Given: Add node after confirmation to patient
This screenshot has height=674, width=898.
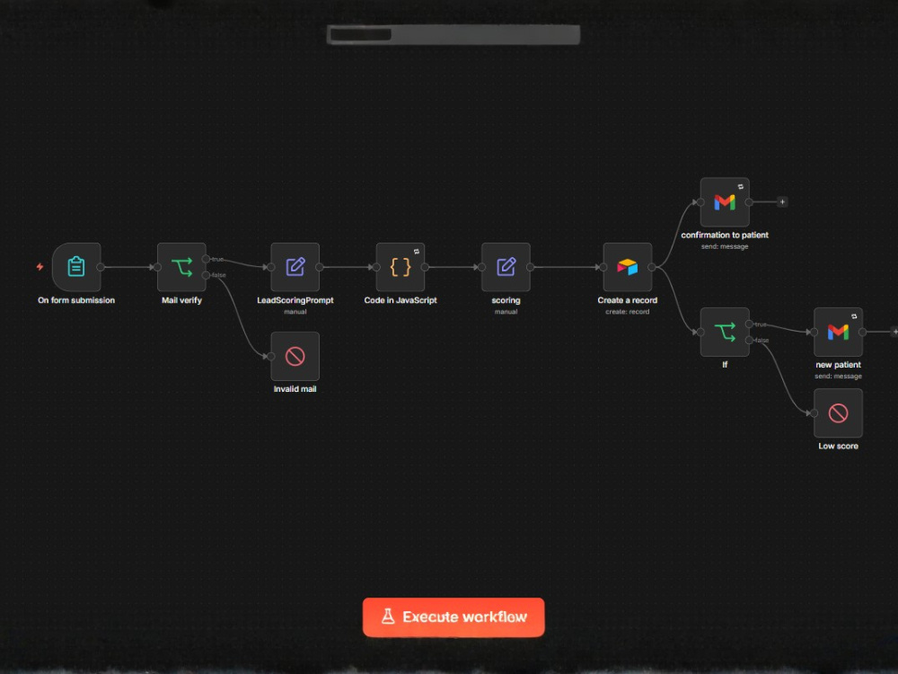Looking at the screenshot, I should 782,201.
